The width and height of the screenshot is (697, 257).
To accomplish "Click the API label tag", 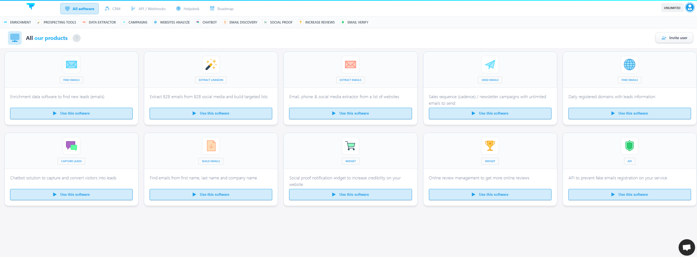I will pyautogui.click(x=630, y=161).
